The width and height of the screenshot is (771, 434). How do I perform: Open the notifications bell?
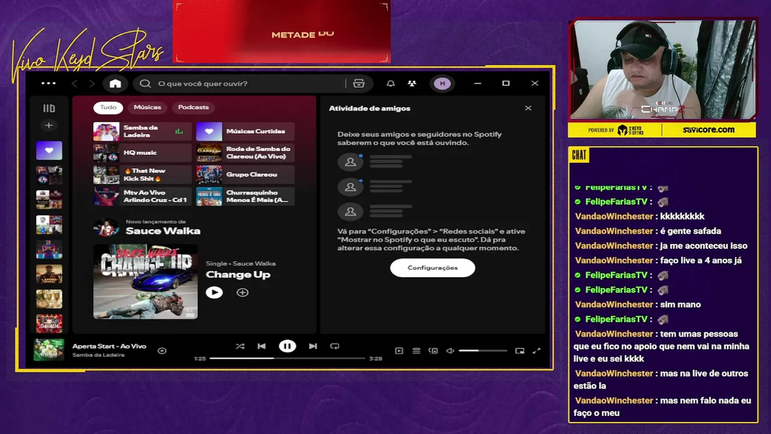[390, 83]
